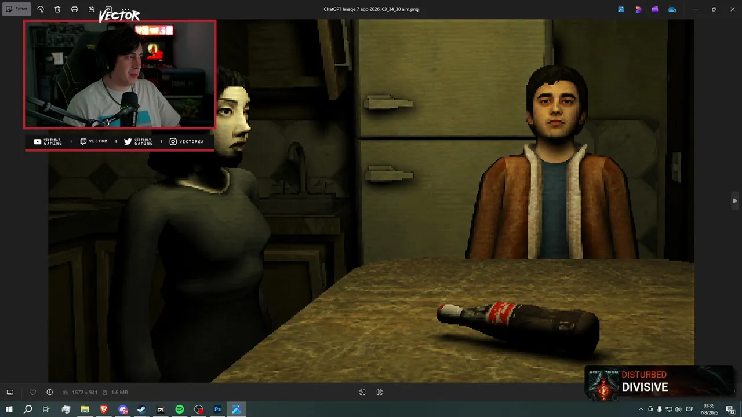The height and width of the screenshot is (417, 742).
Task: Print the image via the printer icon
Action: (74, 9)
